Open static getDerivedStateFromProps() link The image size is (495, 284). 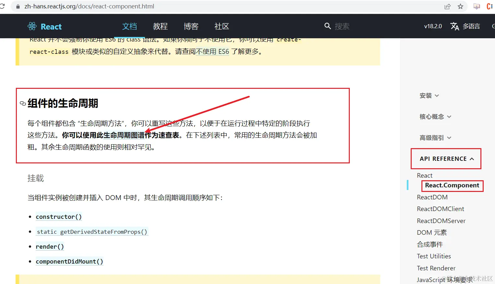(92, 232)
